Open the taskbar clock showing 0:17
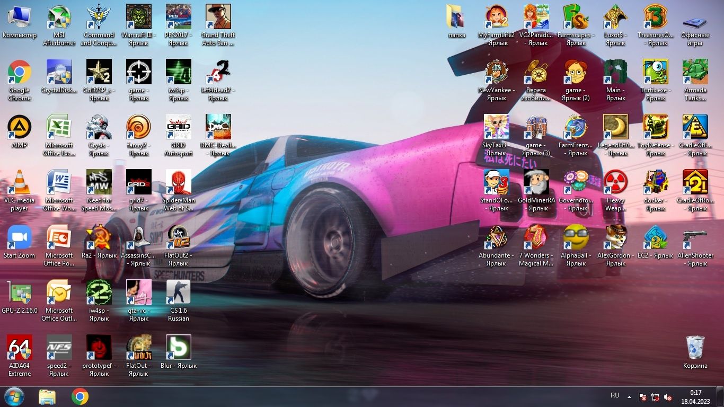 click(x=696, y=397)
